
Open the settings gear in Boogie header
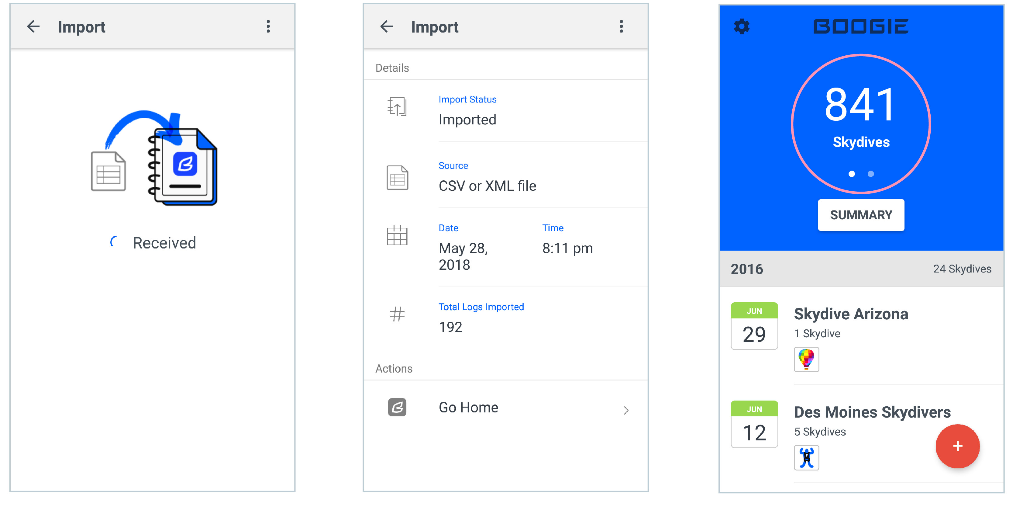[x=742, y=26]
